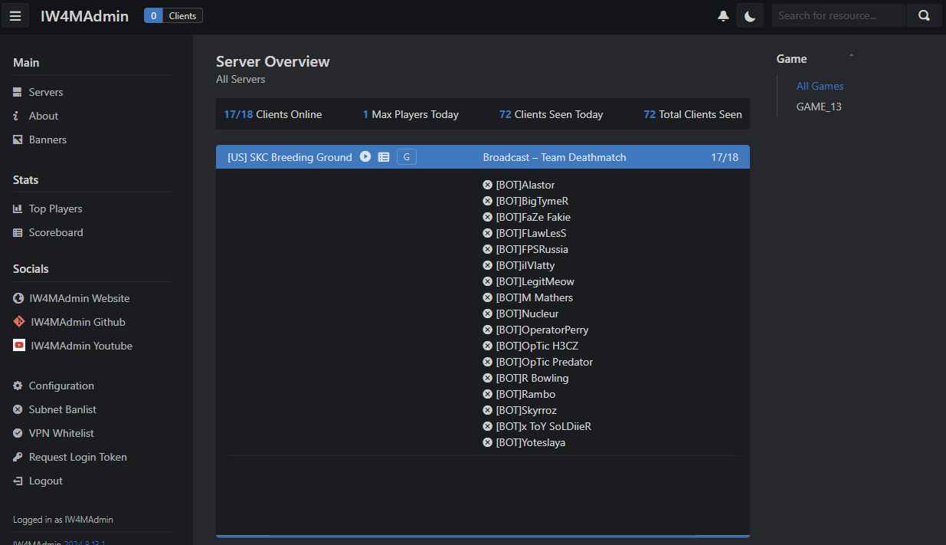Open the notifications bell

(723, 15)
